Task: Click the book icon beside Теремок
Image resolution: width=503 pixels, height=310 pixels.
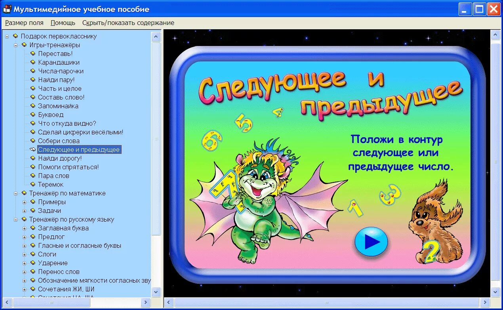Action: [x=33, y=184]
